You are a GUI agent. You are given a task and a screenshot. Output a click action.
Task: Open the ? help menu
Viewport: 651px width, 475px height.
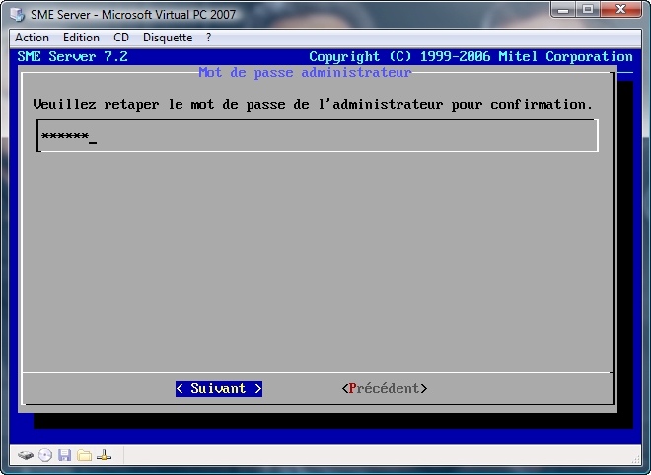(x=208, y=38)
